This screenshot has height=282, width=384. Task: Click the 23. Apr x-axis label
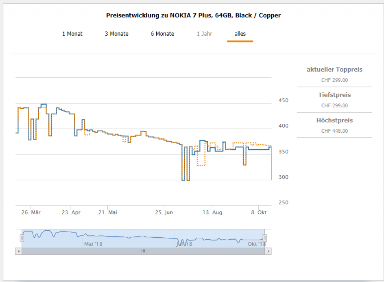pos(71,213)
